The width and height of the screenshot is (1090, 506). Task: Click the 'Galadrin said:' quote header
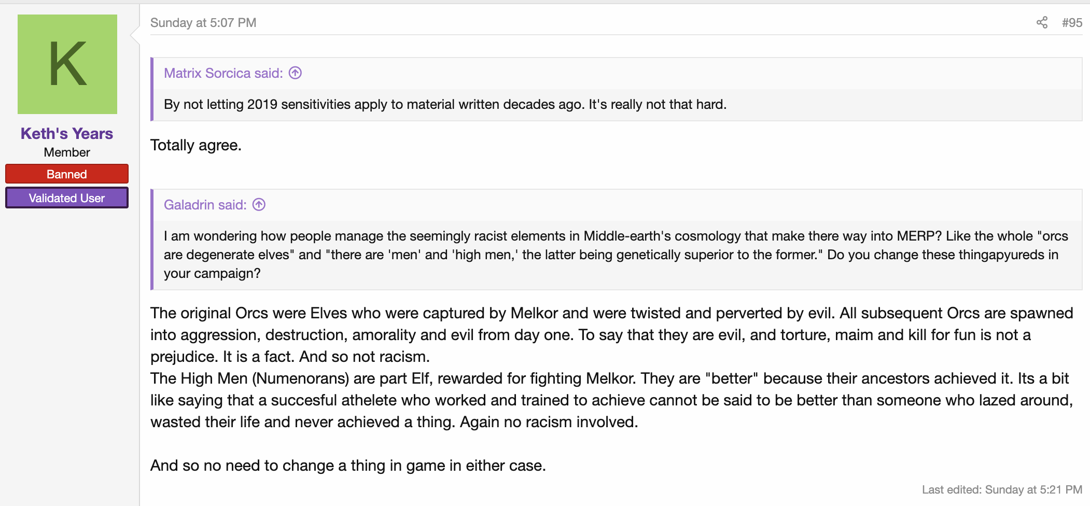tap(205, 205)
